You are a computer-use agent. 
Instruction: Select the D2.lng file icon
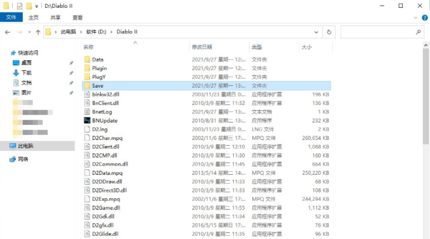tap(87, 129)
